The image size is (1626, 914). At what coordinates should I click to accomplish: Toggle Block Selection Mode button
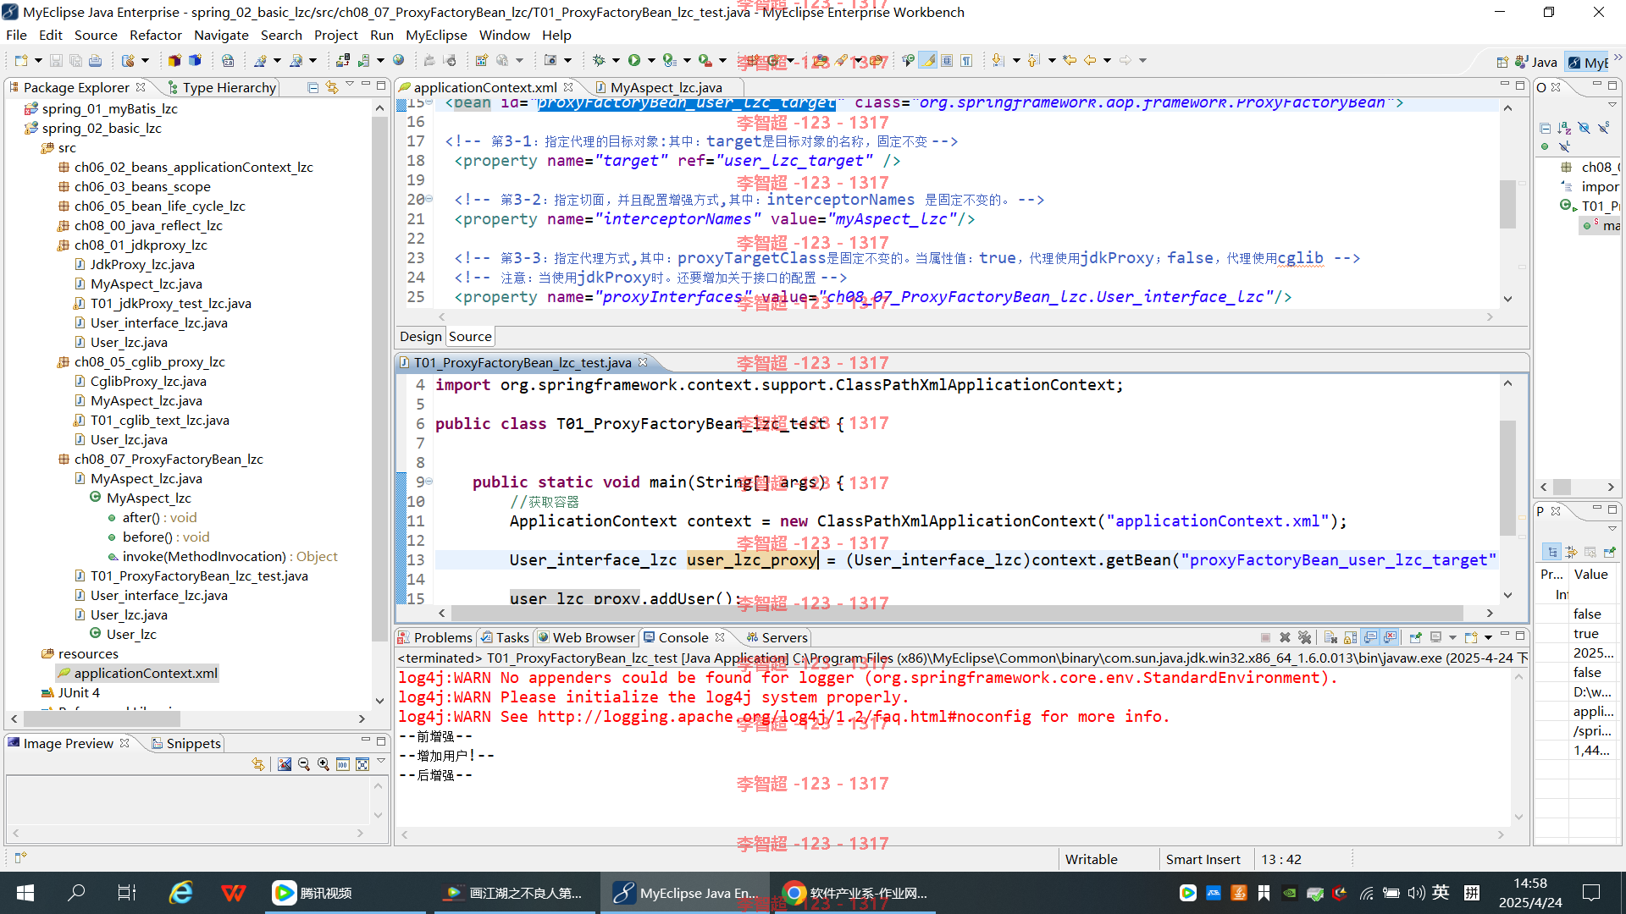[947, 60]
